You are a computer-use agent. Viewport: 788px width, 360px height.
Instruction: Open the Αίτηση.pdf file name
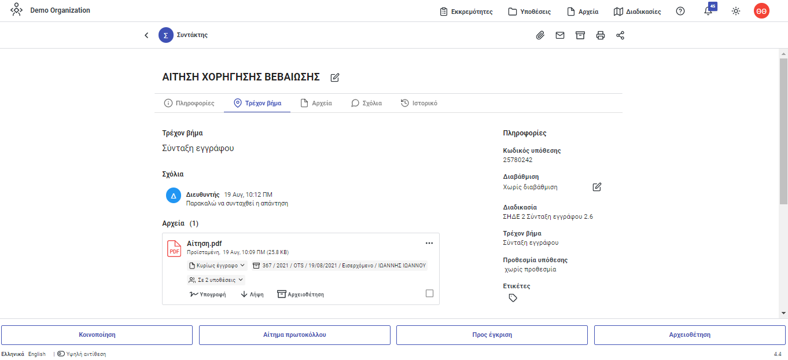pos(204,244)
